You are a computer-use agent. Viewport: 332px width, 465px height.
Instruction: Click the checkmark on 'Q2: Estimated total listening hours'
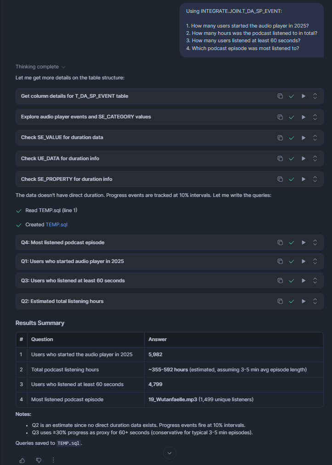[x=291, y=301]
